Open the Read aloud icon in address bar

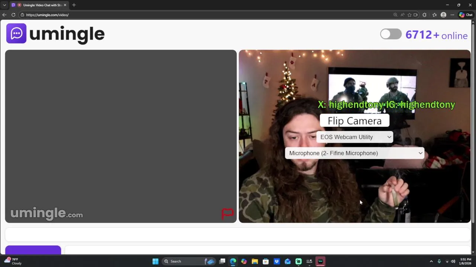pos(402,15)
